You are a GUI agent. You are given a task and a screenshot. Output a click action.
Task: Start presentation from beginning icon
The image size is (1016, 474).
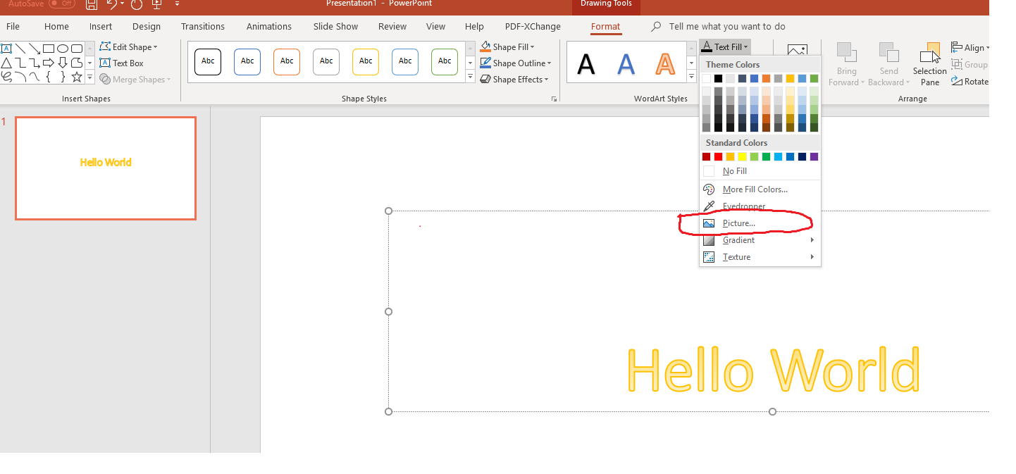157,4
